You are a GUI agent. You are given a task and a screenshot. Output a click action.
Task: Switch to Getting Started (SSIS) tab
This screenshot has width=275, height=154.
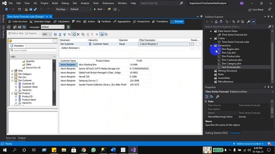[216, 133]
